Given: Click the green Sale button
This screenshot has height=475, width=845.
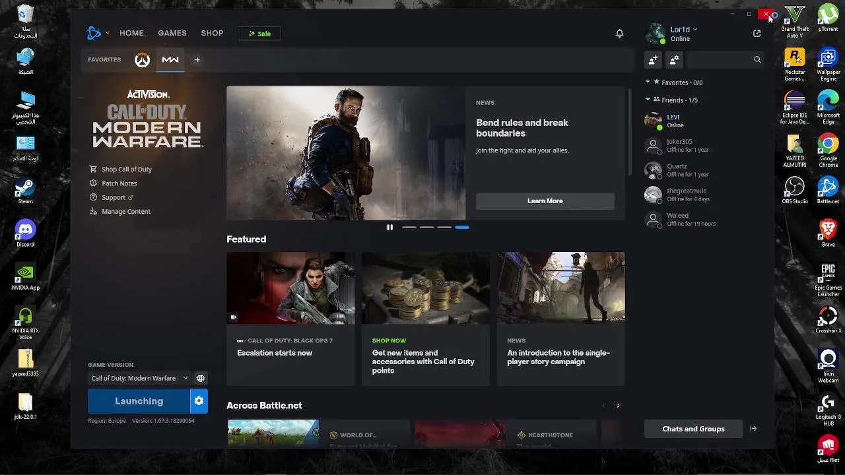Looking at the screenshot, I should point(259,33).
